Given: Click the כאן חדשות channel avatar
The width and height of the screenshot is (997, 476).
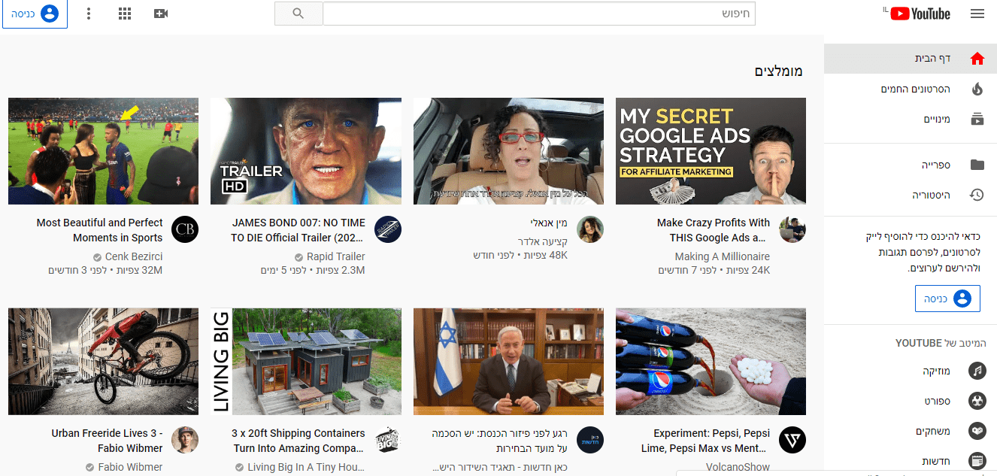Looking at the screenshot, I should pyautogui.click(x=590, y=441).
